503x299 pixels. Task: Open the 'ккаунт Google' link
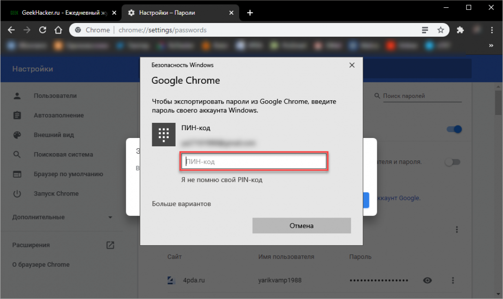click(x=398, y=198)
